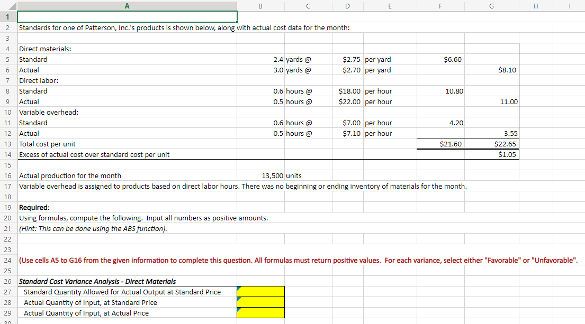Click the note indicator triangle on the top yellow cell
Image resolution: width=585 pixels, height=324 pixels.
(239, 288)
